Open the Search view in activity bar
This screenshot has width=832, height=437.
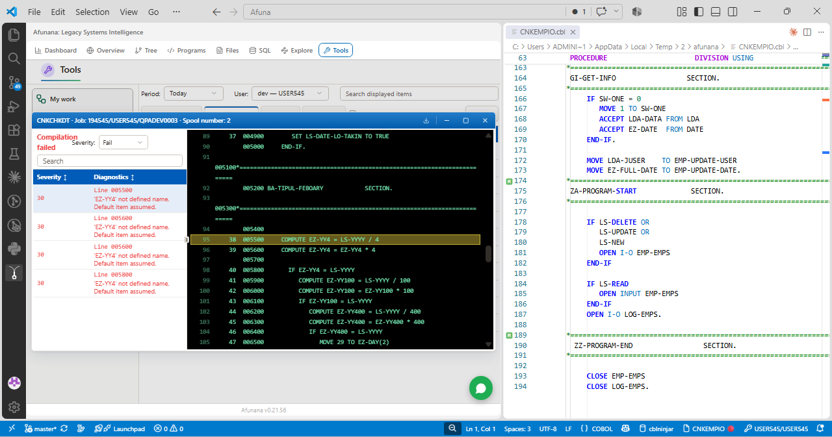(14, 58)
